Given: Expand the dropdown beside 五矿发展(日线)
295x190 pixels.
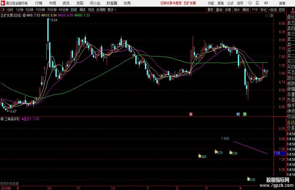Looking at the screenshot, I should [24, 15].
